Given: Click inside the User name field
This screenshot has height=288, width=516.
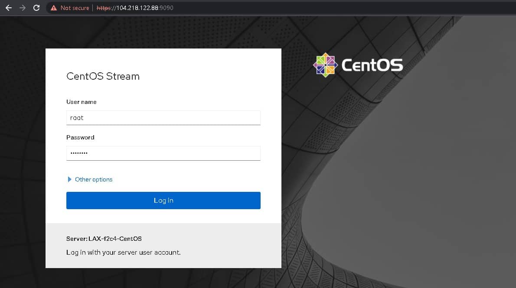Looking at the screenshot, I should 163,117.
